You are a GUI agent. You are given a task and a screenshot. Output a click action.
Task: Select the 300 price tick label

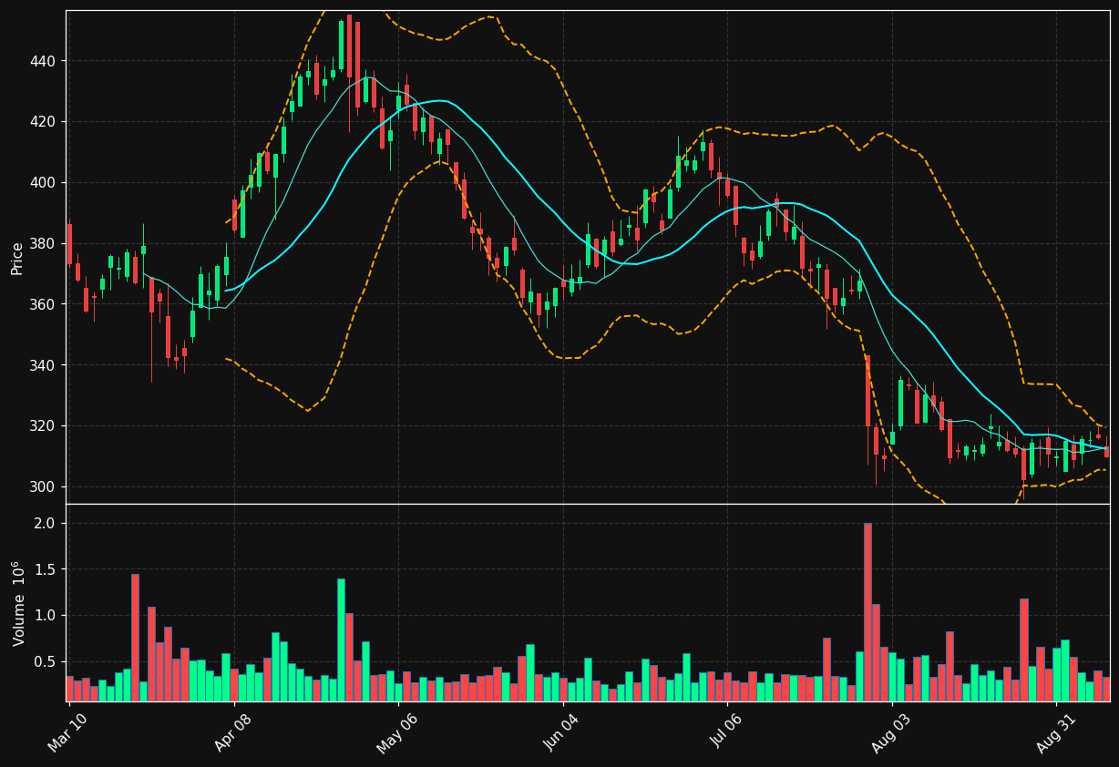[45, 487]
